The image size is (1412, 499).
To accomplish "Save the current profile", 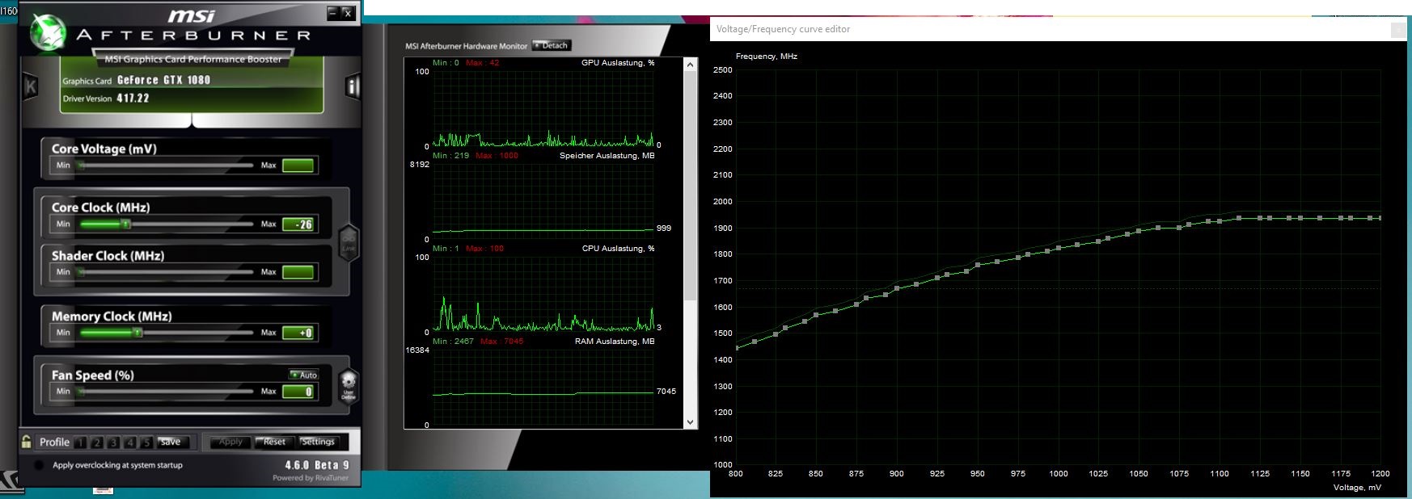I will (x=171, y=442).
